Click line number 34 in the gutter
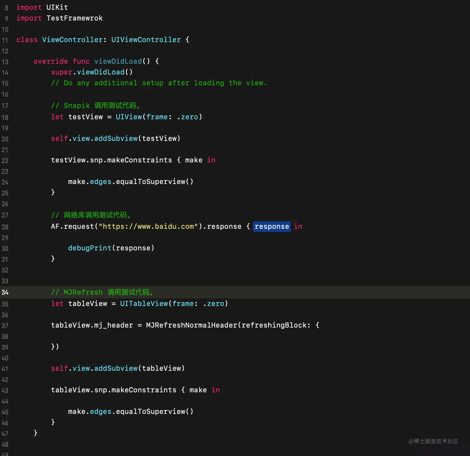This screenshot has width=470, height=456. click(5, 292)
